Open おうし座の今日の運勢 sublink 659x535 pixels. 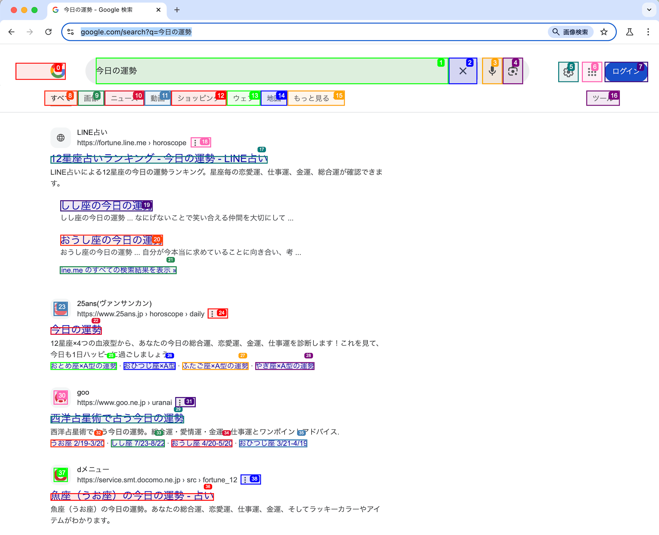(111, 240)
